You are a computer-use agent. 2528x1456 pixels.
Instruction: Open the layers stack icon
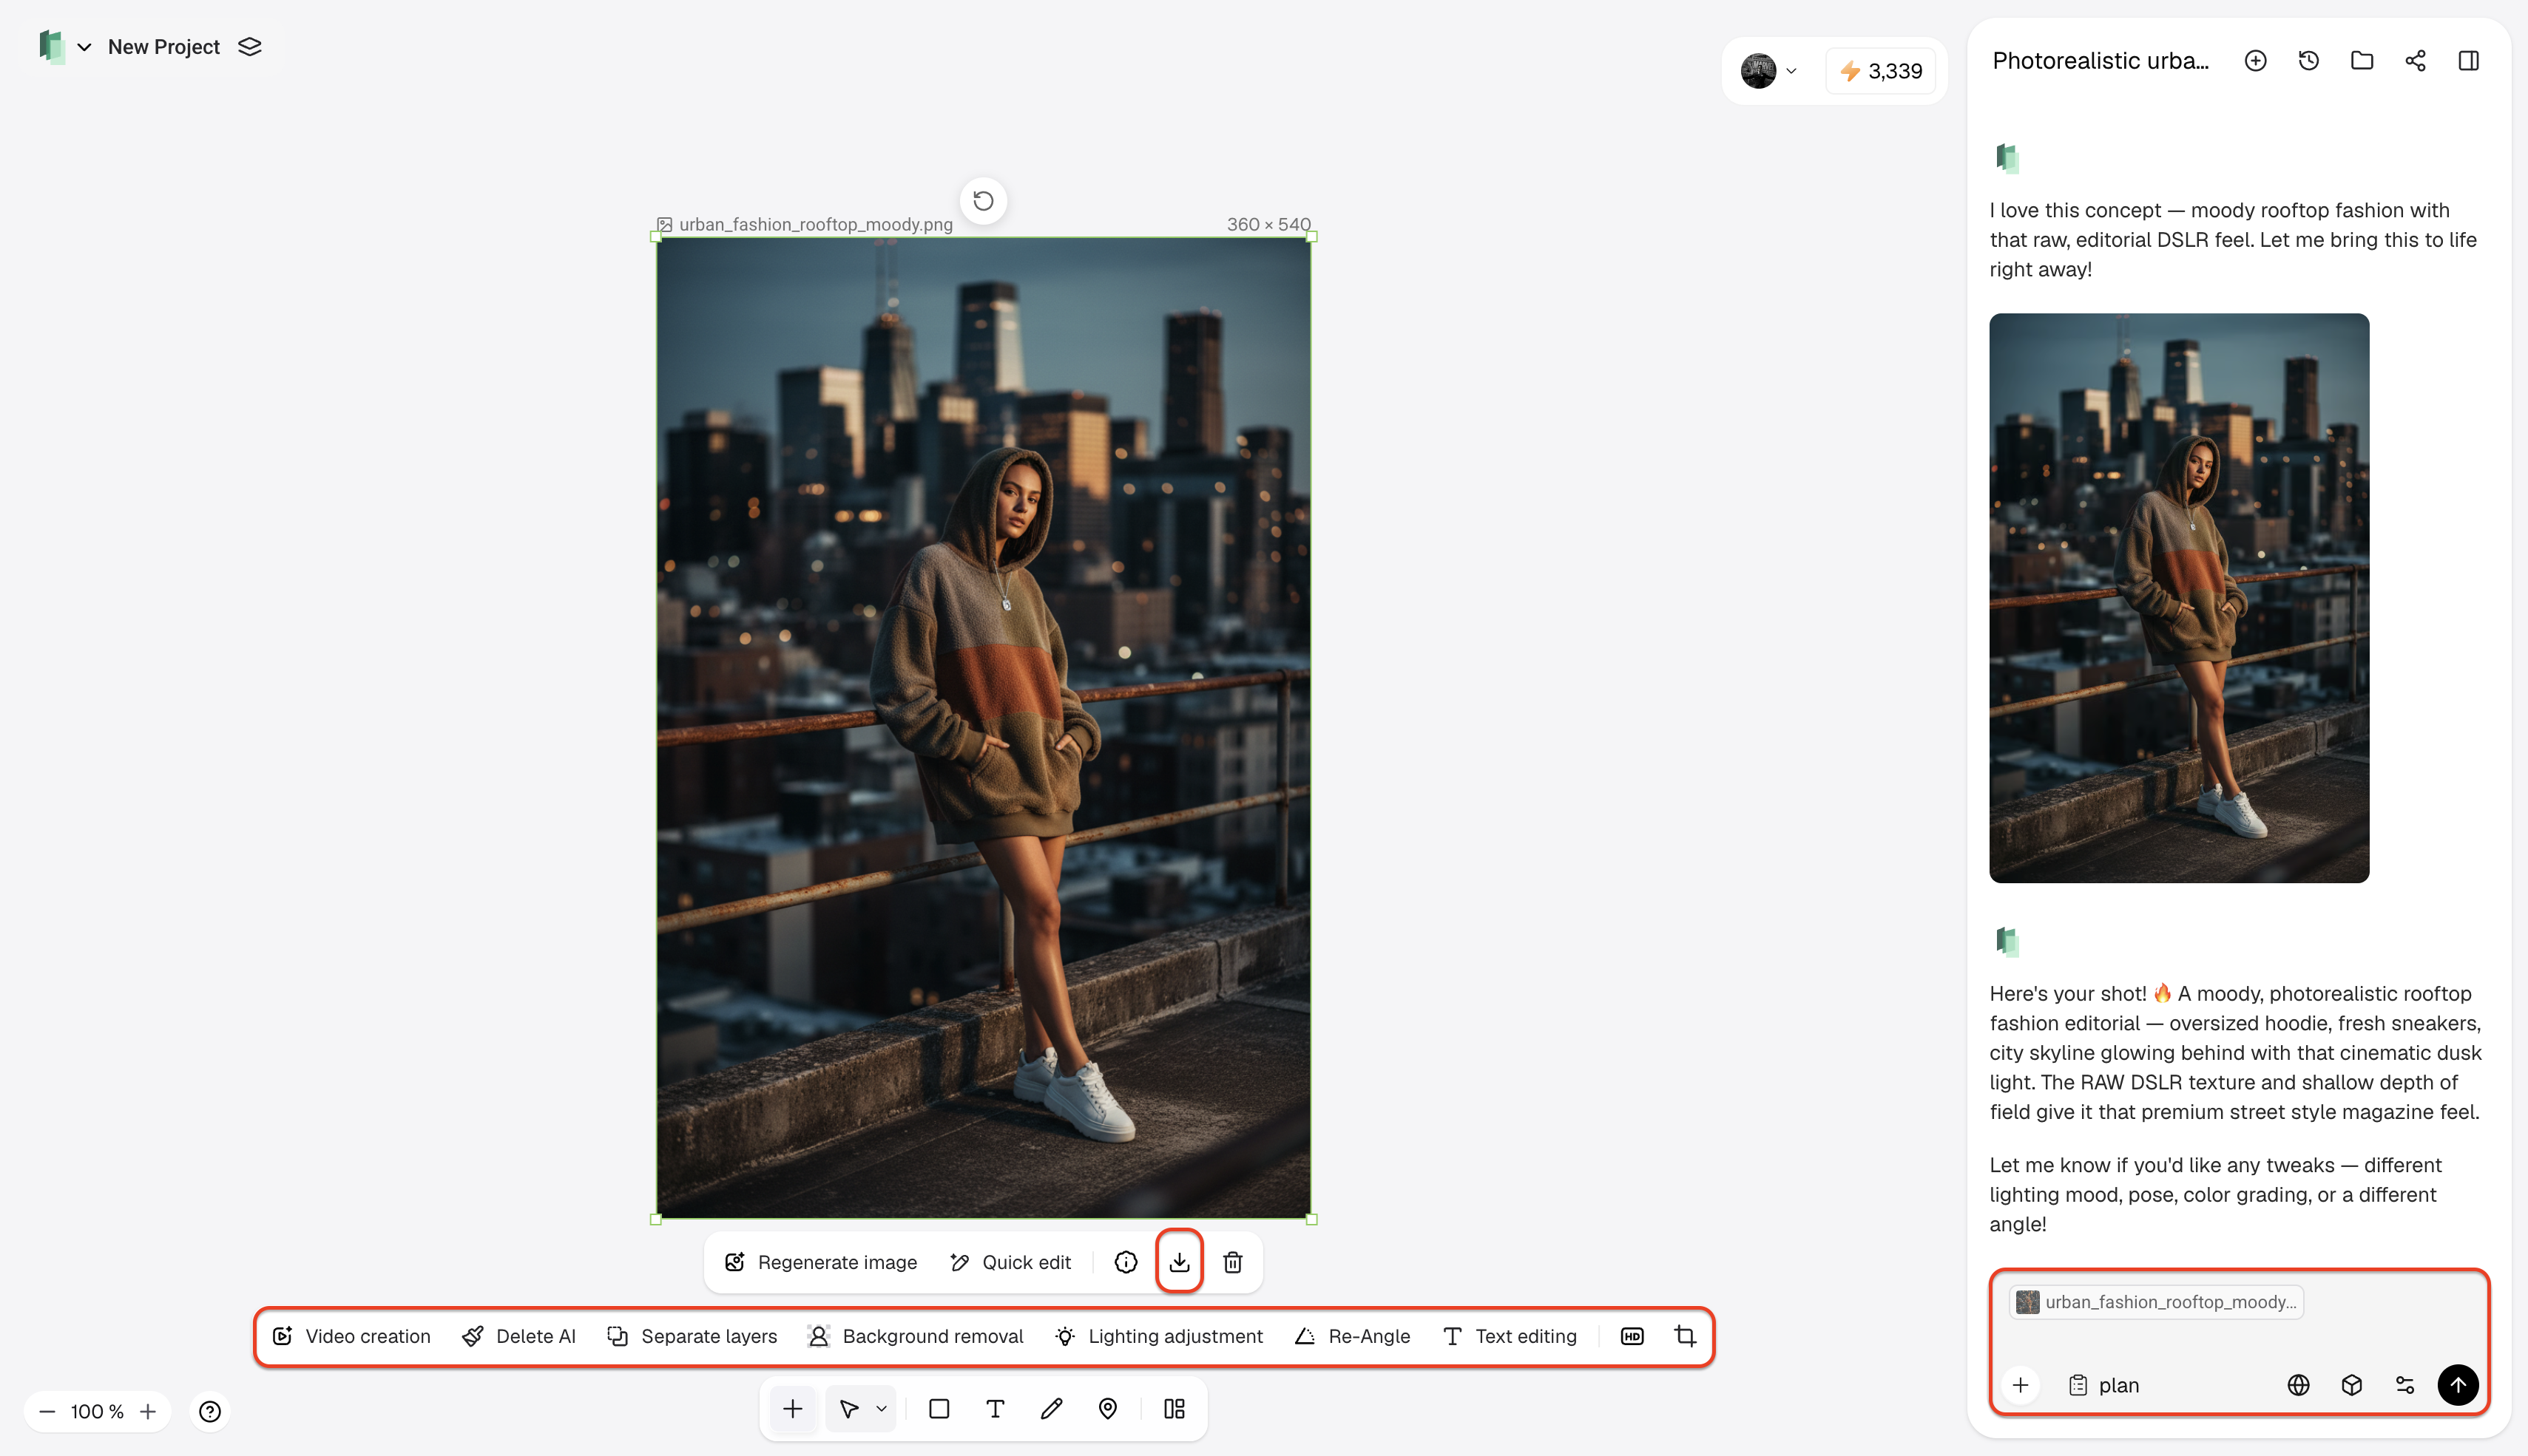[x=250, y=47]
